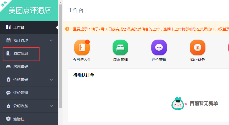Viewport: 229px width, 125px height.
Task: Select 价格管理 menu label
Action: coord(21,80)
